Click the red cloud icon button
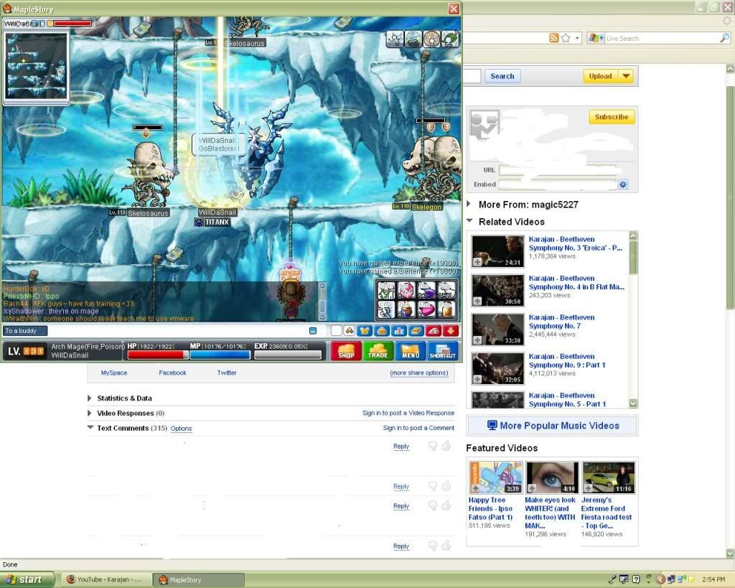The width and height of the screenshot is (735, 588). [x=434, y=330]
